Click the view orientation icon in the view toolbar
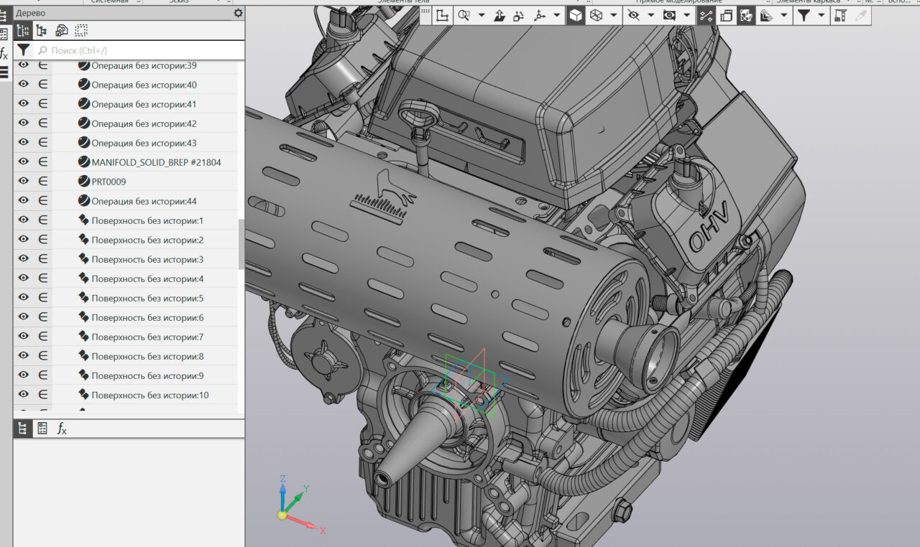This screenshot has height=547, width=920. coord(443,15)
